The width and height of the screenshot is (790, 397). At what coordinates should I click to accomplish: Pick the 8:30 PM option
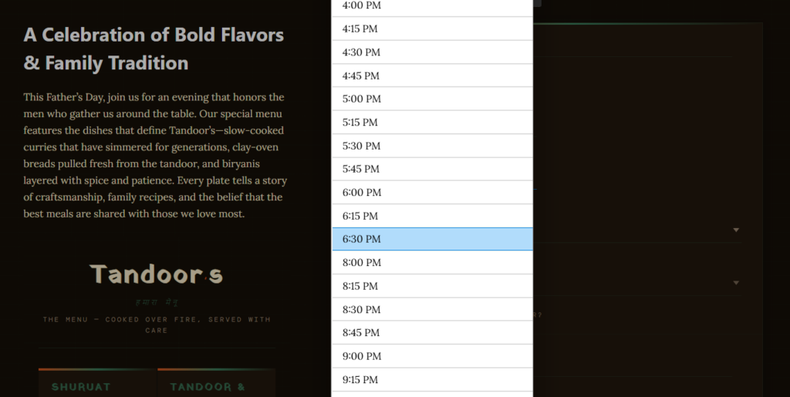point(432,309)
